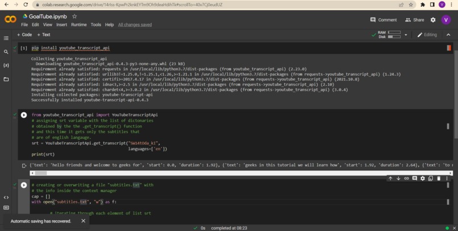Open the Editing mode dropdown
Image resolution: width=458 pixels, height=231 pixels.
click(427, 35)
